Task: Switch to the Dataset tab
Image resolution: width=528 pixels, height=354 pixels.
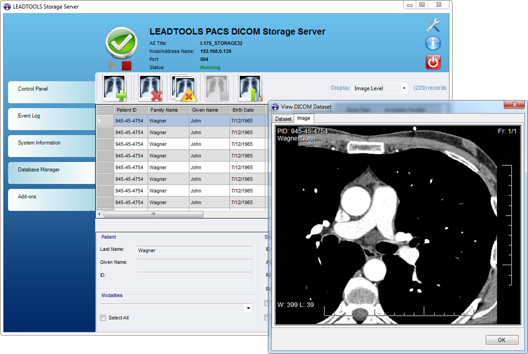Action: point(283,118)
